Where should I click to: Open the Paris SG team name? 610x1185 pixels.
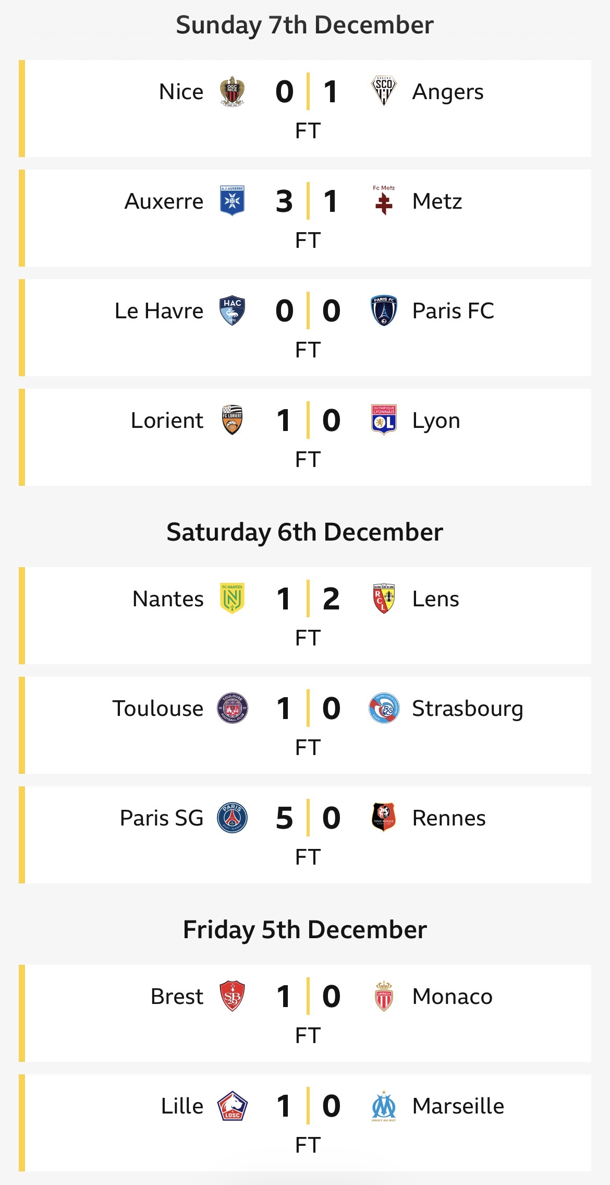tap(162, 818)
